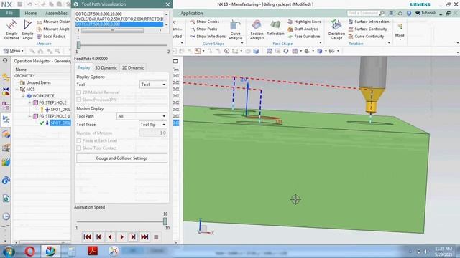Open the Windows Start menu

(x=9, y=252)
